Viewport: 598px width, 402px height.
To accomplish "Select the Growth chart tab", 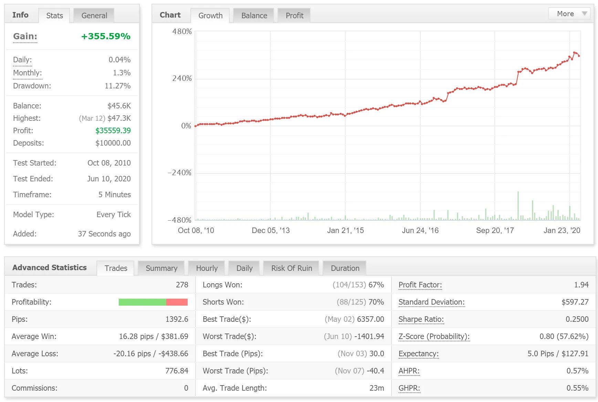I will 210,15.
